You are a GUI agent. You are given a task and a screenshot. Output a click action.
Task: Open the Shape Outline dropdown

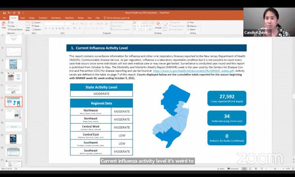[177, 26]
